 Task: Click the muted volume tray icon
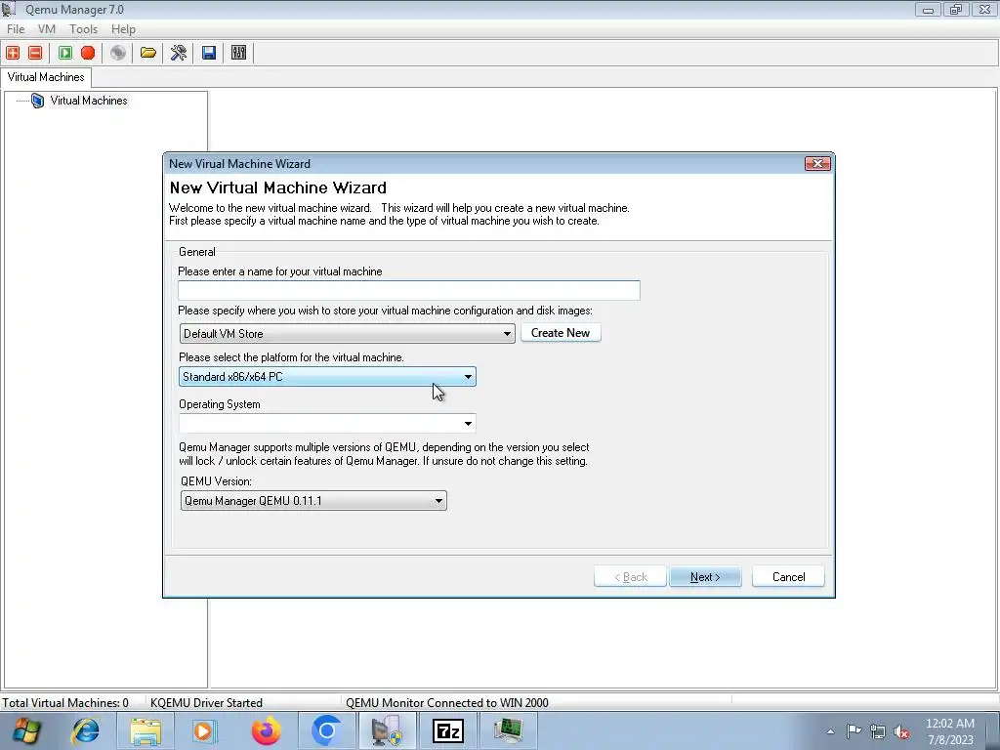(901, 731)
